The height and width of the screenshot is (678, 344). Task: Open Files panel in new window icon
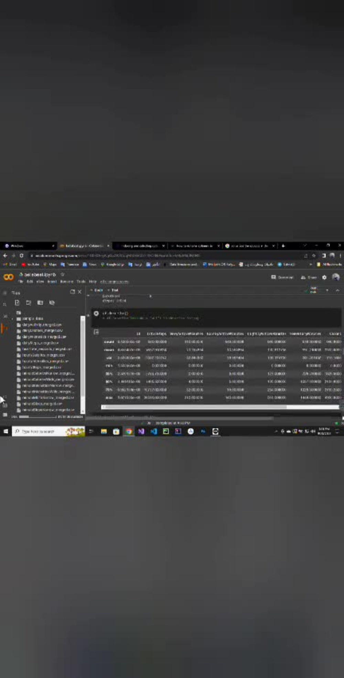click(x=72, y=292)
